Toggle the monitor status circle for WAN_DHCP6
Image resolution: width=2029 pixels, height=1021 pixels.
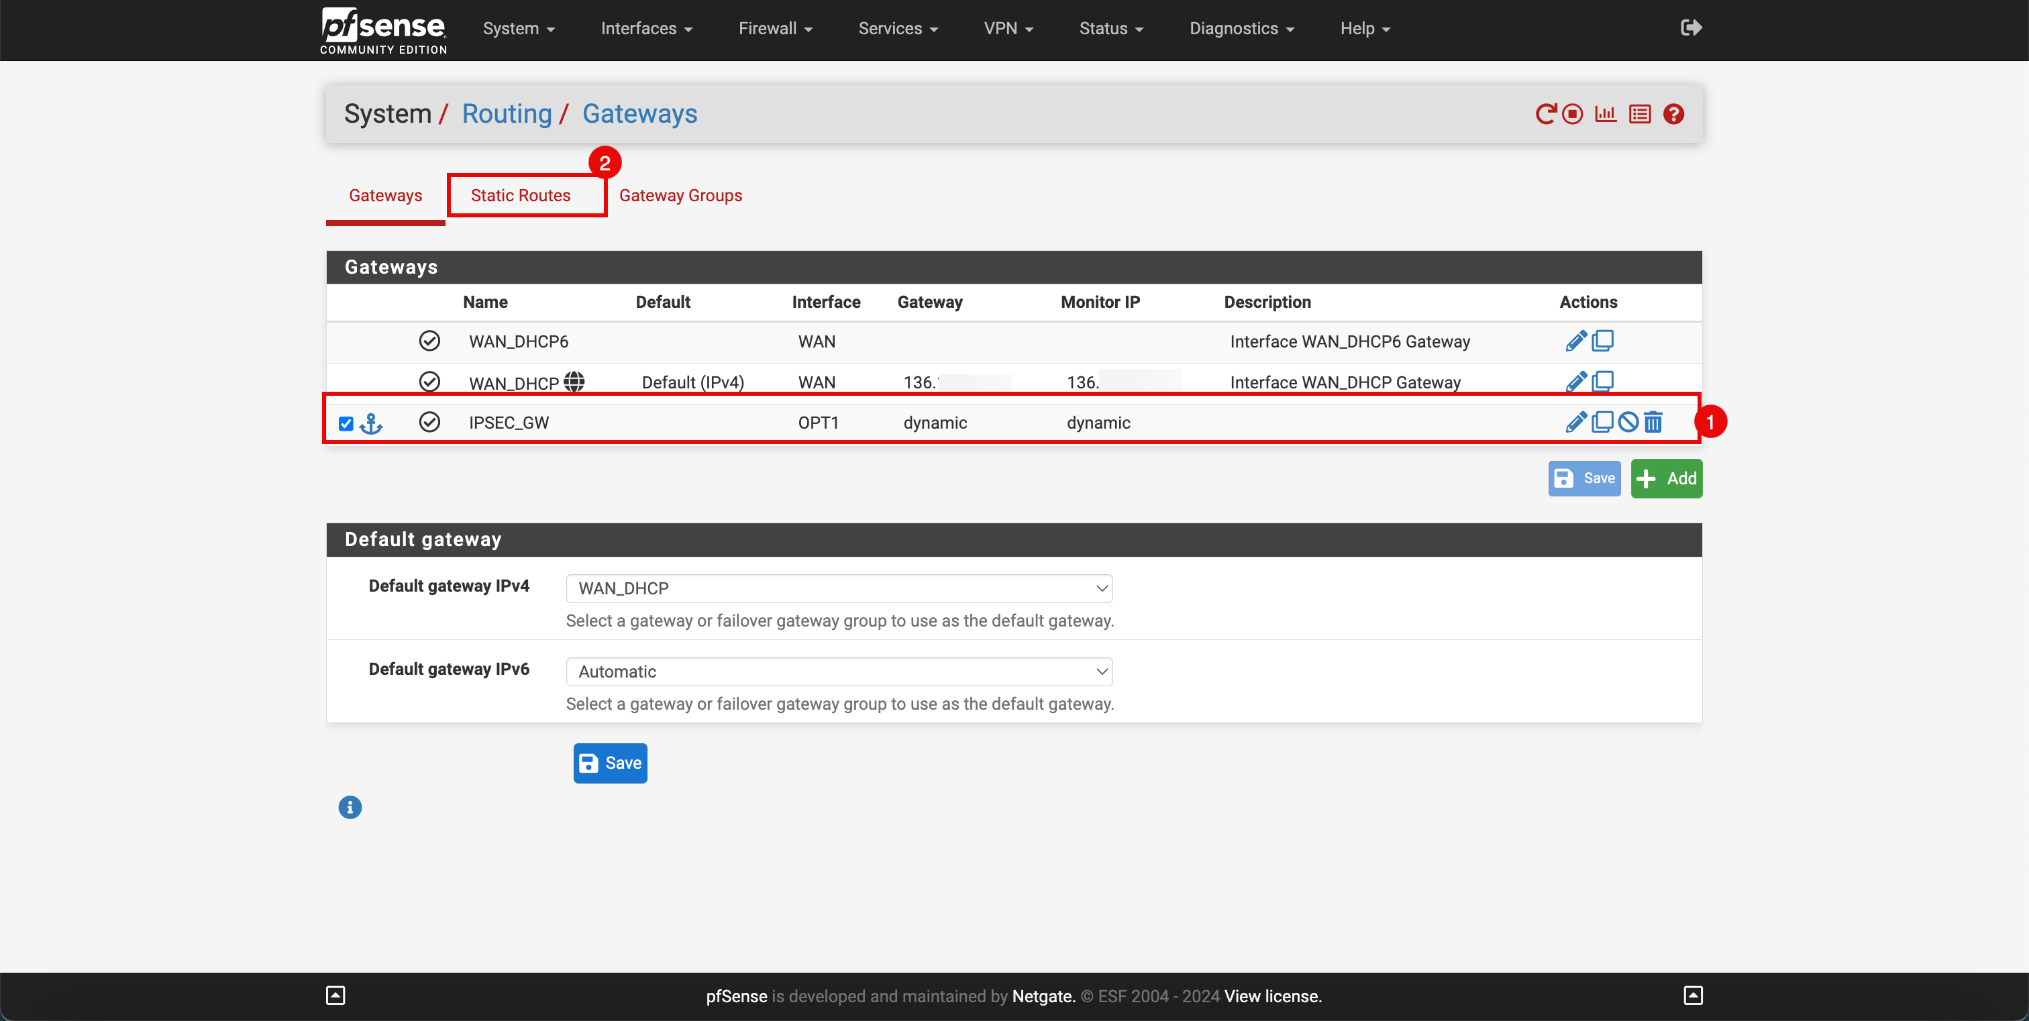(x=429, y=340)
